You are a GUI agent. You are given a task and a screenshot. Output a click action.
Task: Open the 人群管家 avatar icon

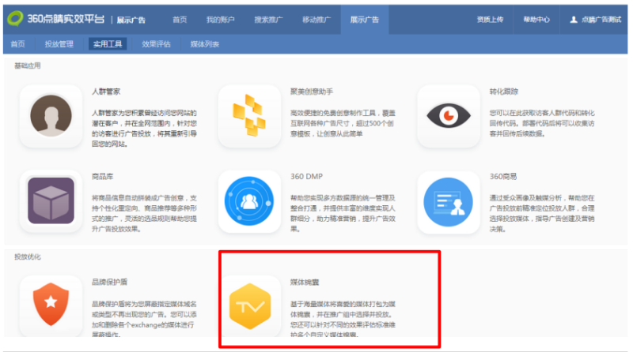coord(51,116)
